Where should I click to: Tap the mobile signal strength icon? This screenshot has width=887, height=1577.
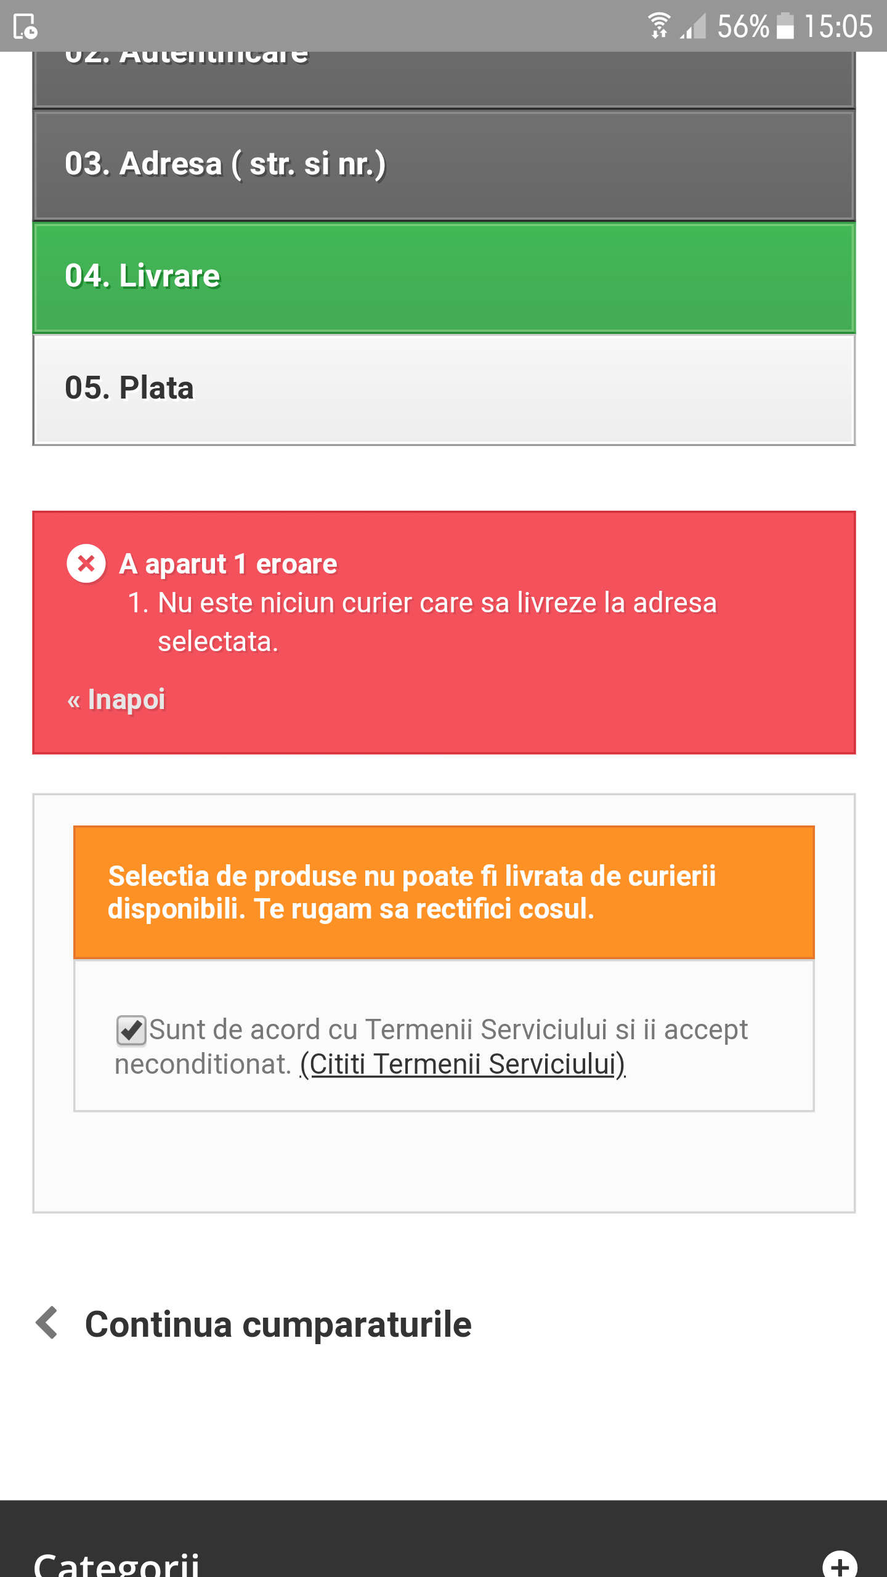tap(694, 26)
